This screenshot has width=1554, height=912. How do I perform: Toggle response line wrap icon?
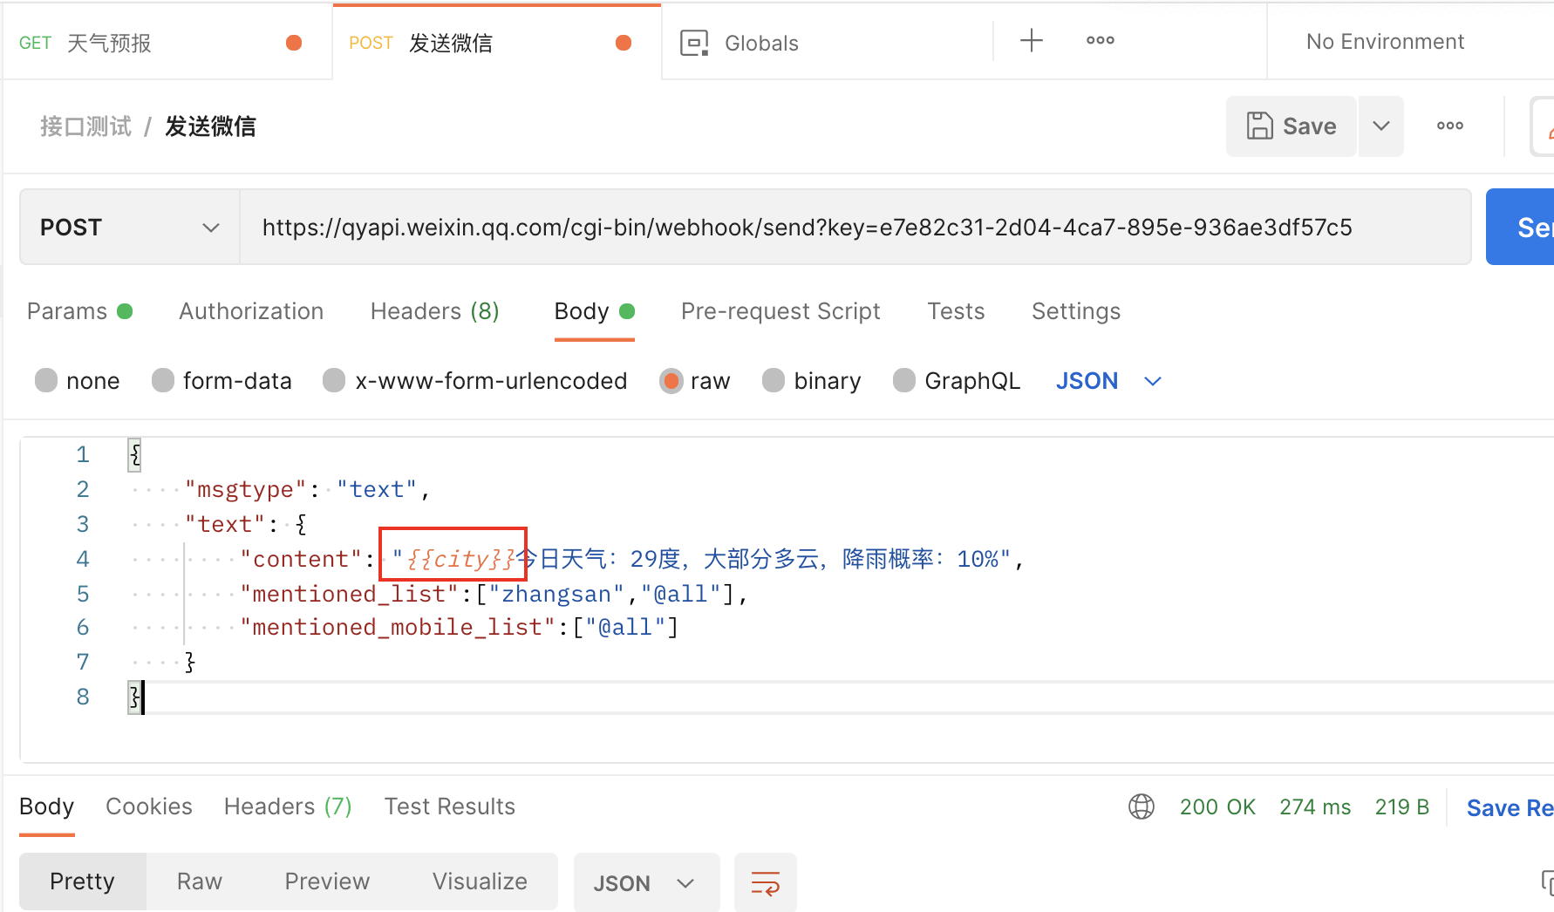pos(766,883)
